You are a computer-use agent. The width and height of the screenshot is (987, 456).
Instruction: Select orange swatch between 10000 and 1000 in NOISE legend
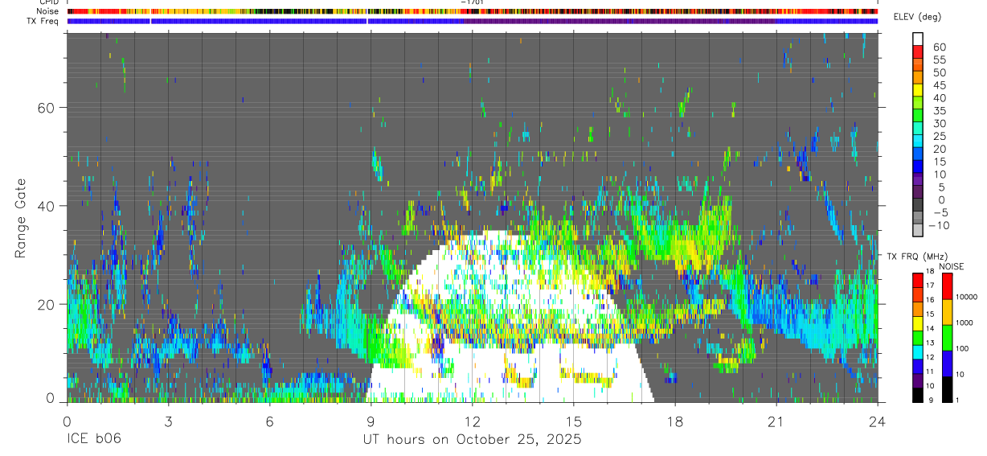(947, 311)
